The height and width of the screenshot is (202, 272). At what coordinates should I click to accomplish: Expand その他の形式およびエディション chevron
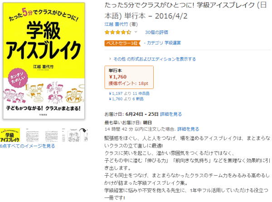click(110, 59)
